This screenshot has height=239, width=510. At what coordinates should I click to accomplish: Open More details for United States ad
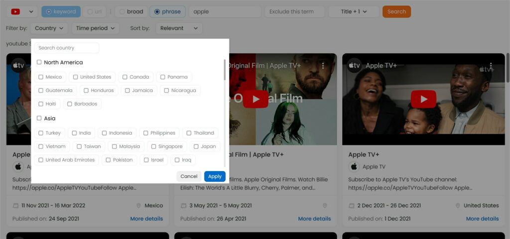point(482,219)
